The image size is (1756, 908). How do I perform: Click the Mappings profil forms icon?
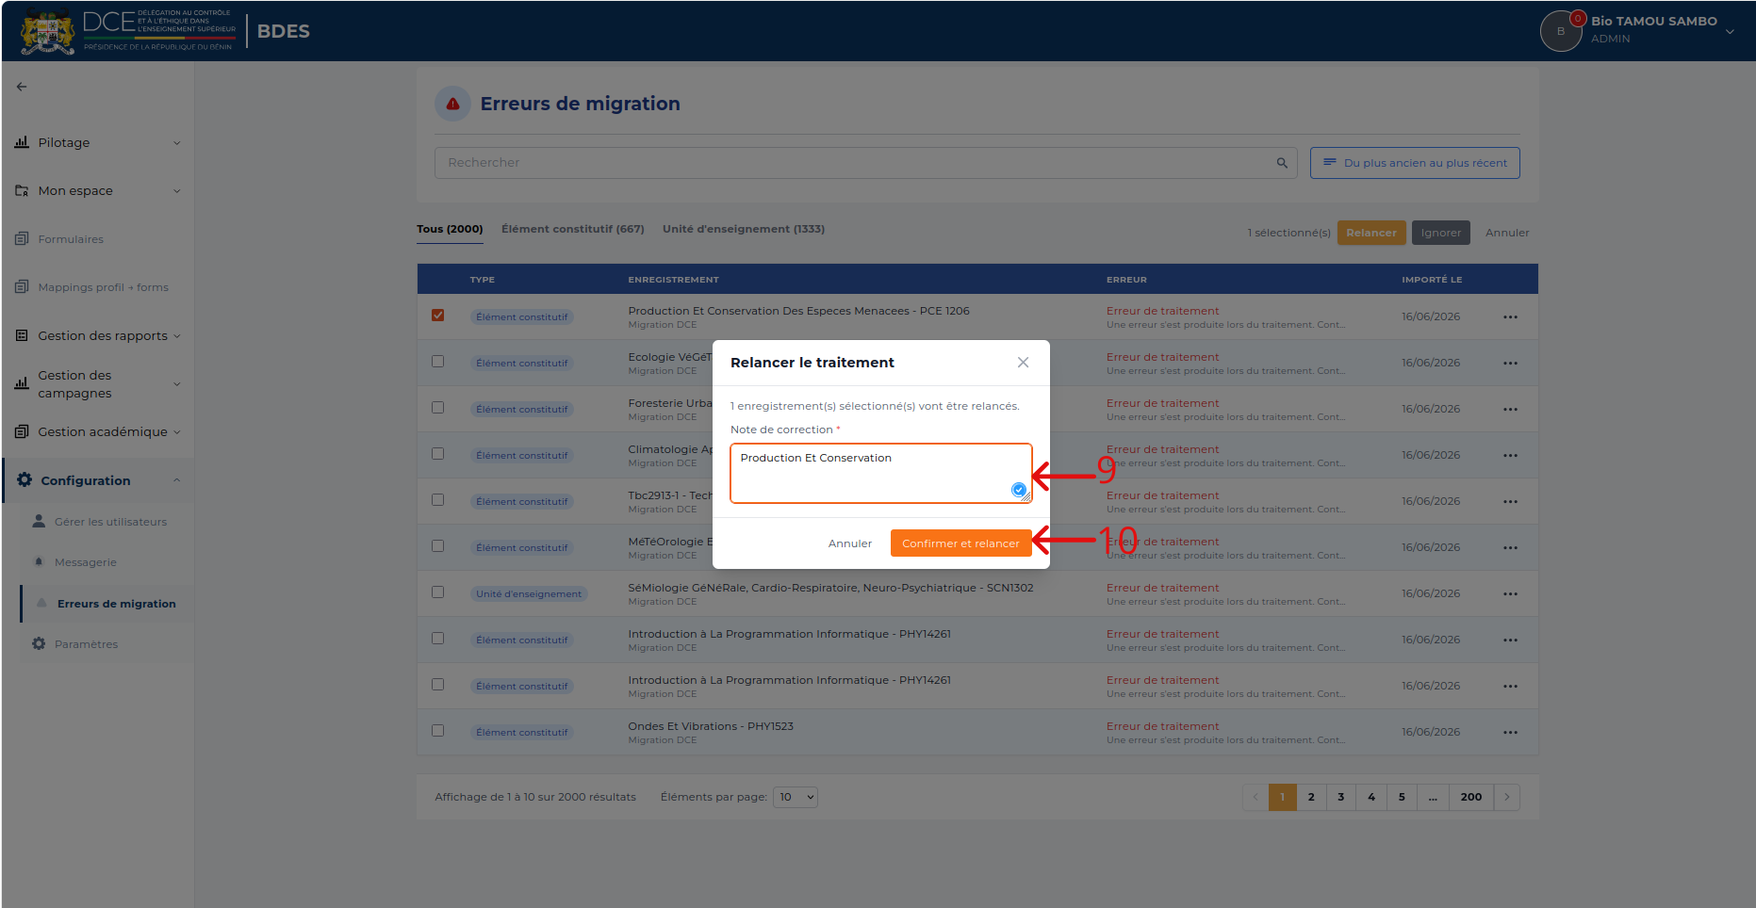tap(22, 286)
